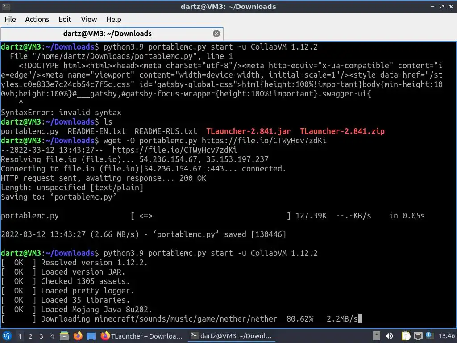Click the 13:46 clock

point(446,336)
